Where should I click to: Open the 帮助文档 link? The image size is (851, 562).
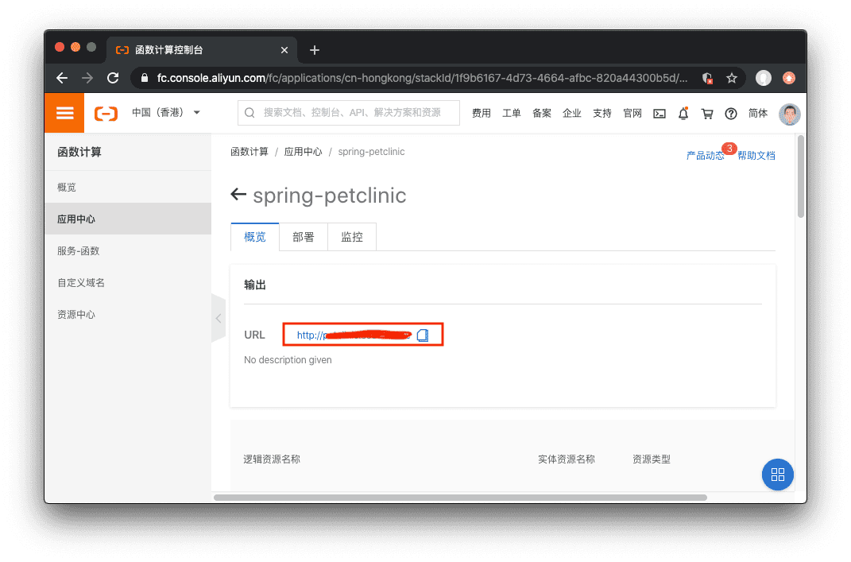click(x=756, y=155)
